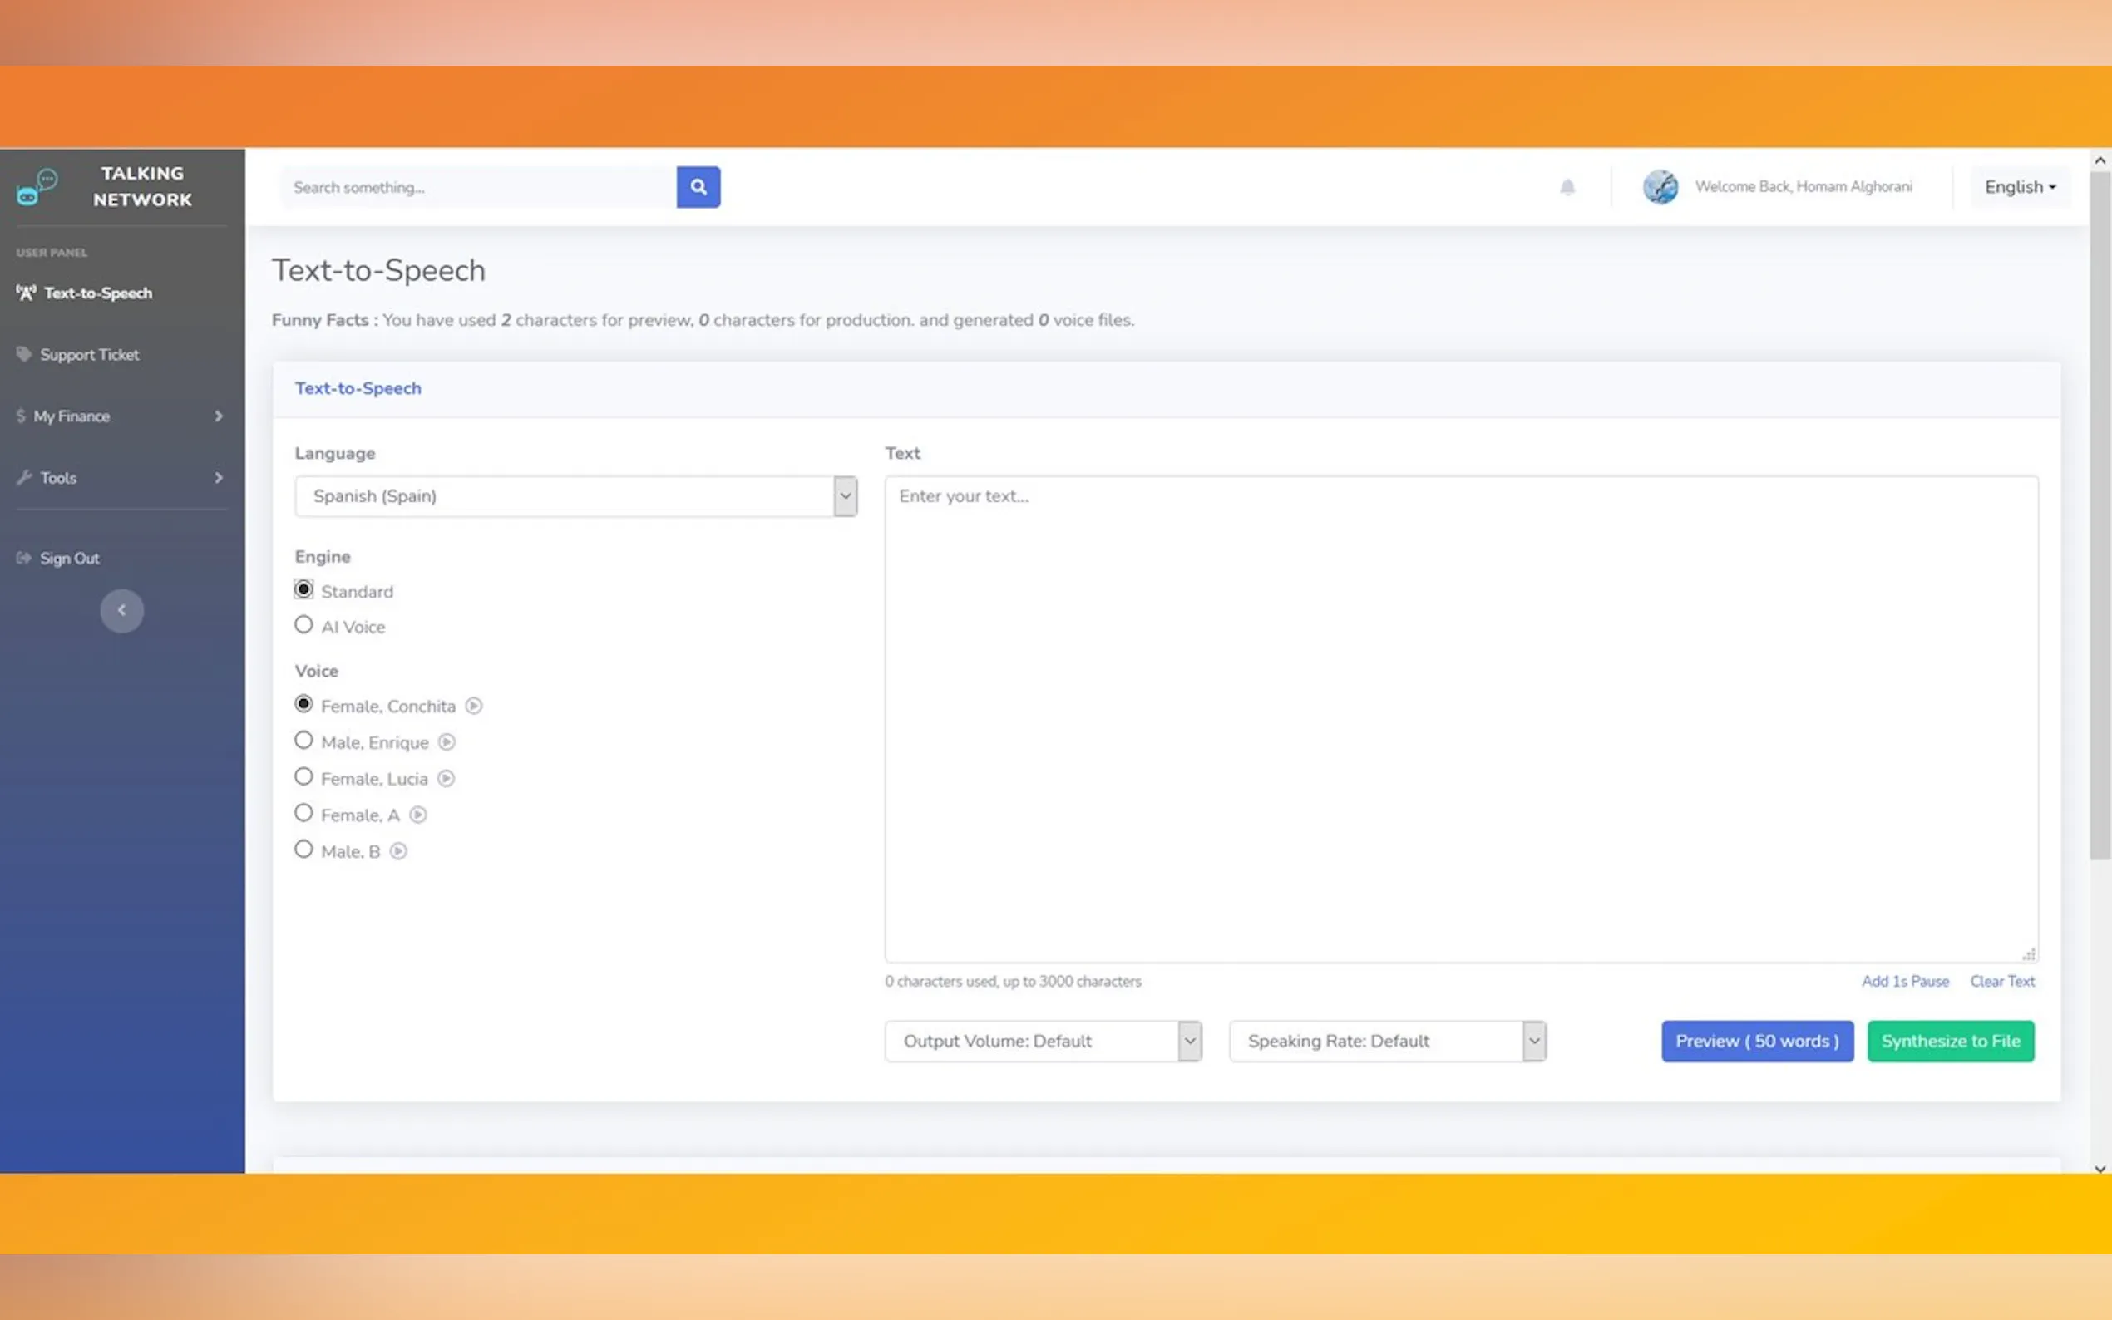Play the Male, B voice sample
The width and height of the screenshot is (2112, 1320).
[398, 851]
